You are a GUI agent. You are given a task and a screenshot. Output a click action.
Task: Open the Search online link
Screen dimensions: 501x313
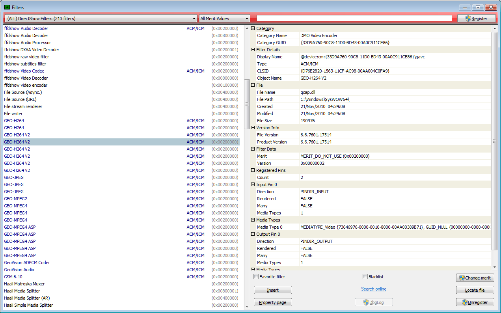coord(374,289)
